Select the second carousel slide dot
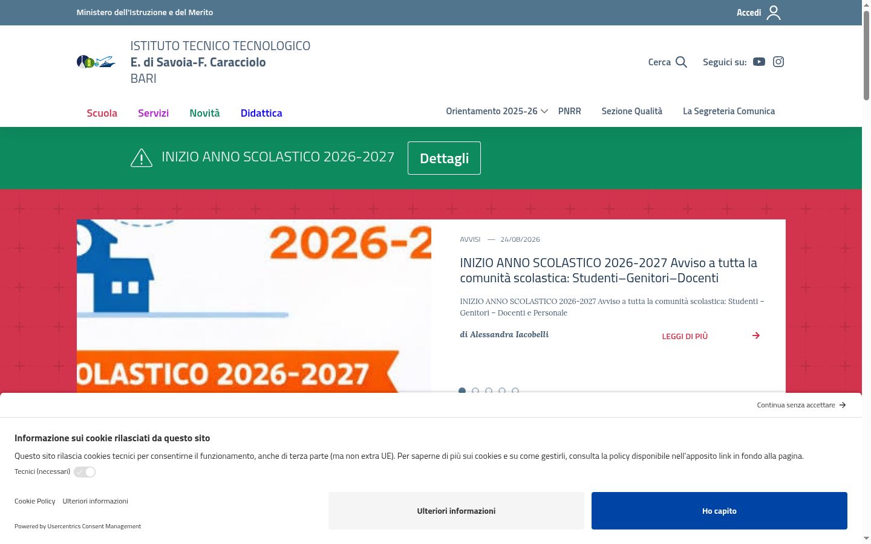Screen dimensions: 871x544 [x=475, y=390]
